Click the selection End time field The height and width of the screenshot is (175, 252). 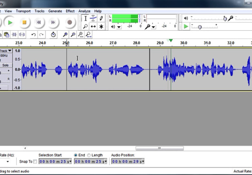pyautogui.click(x=91, y=162)
